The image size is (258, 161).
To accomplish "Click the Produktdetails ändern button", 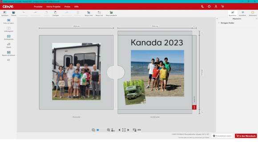I will 222,136.
